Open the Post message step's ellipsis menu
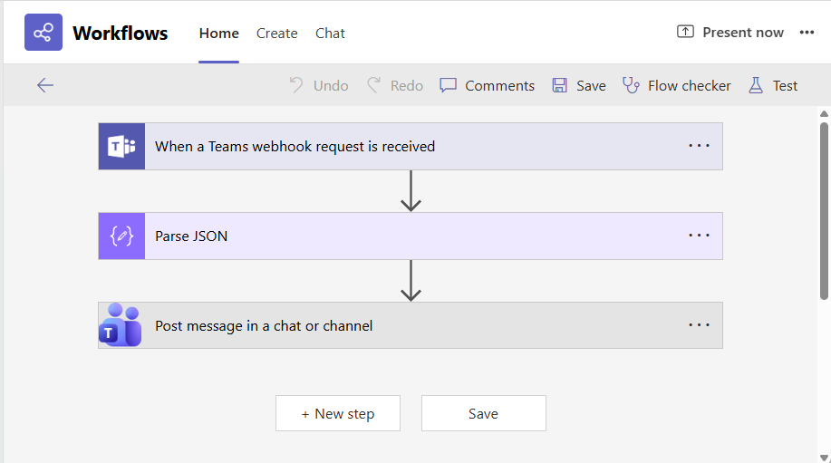831x463 pixels. [699, 325]
